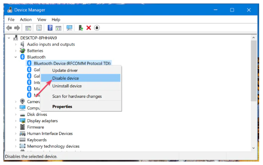The image size is (263, 165).
Task: Close the Device Manager window
Action: [x=249, y=10]
